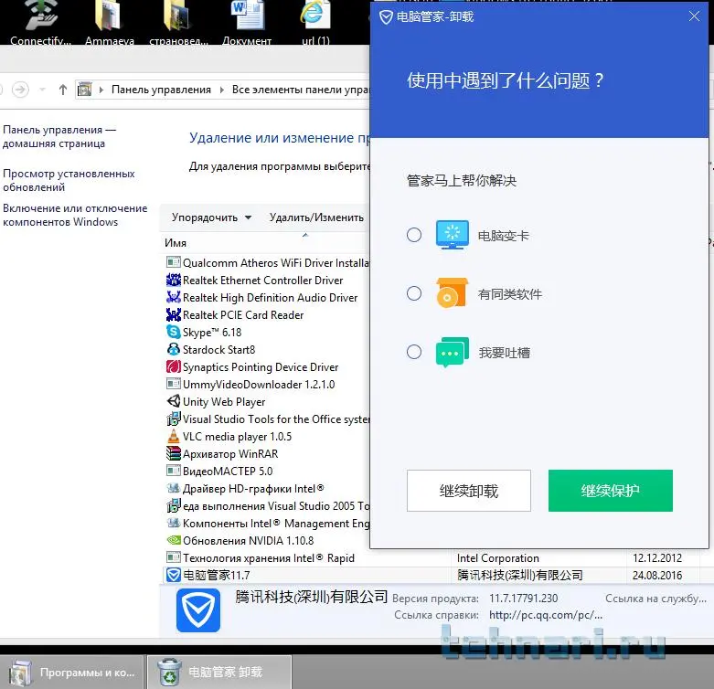The height and width of the screenshot is (689, 714).
Task: Select the 有同类软件 radio button
Action: [414, 293]
